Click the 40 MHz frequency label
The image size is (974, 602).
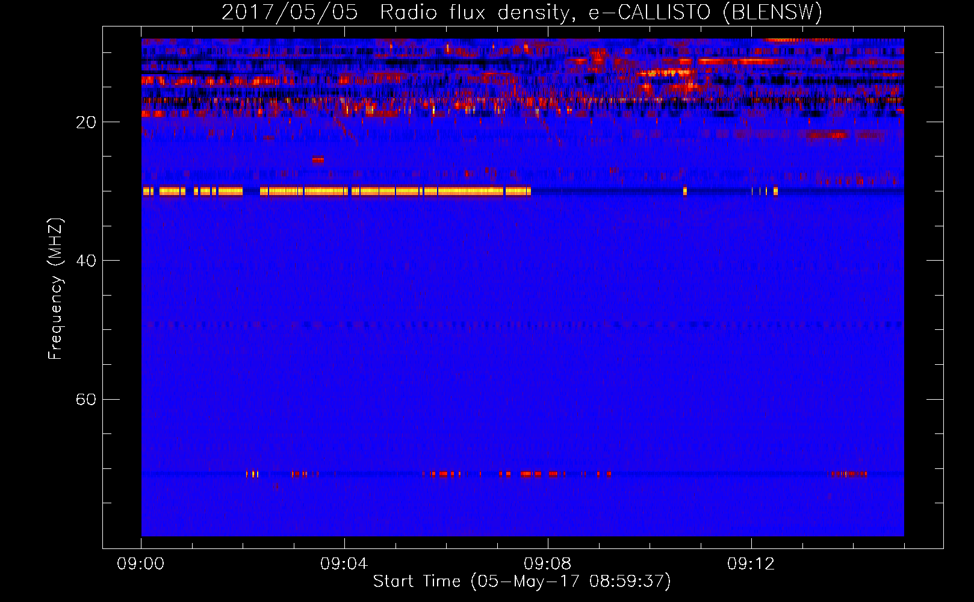coord(86,261)
